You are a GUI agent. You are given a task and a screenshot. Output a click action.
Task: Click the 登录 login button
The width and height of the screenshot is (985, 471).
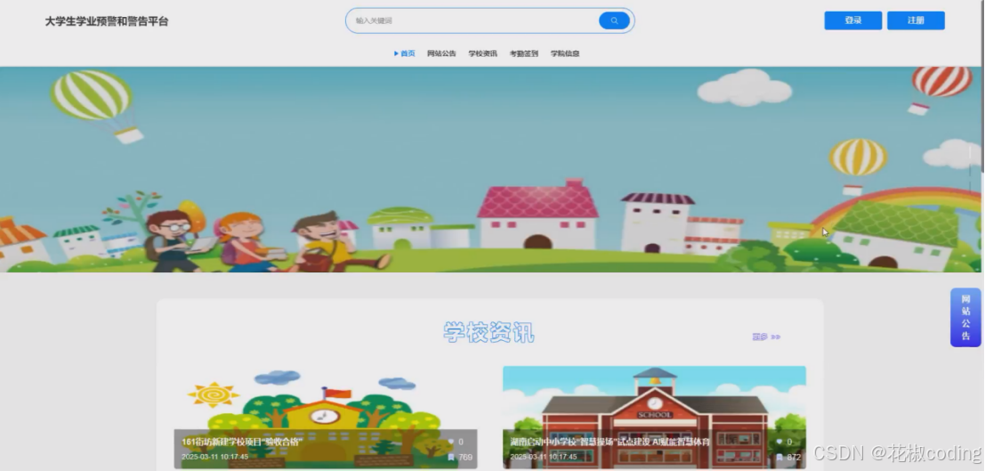[x=853, y=20]
